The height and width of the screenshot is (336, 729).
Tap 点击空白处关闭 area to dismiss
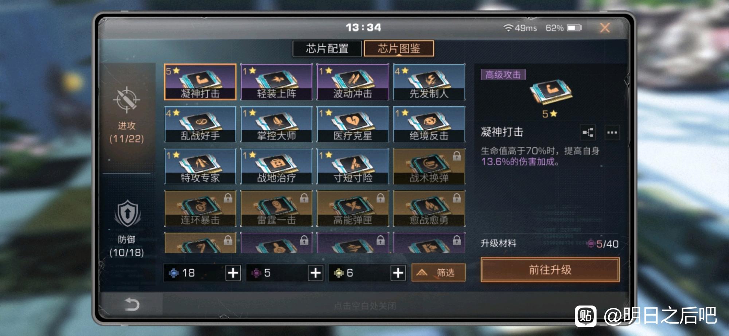365,306
